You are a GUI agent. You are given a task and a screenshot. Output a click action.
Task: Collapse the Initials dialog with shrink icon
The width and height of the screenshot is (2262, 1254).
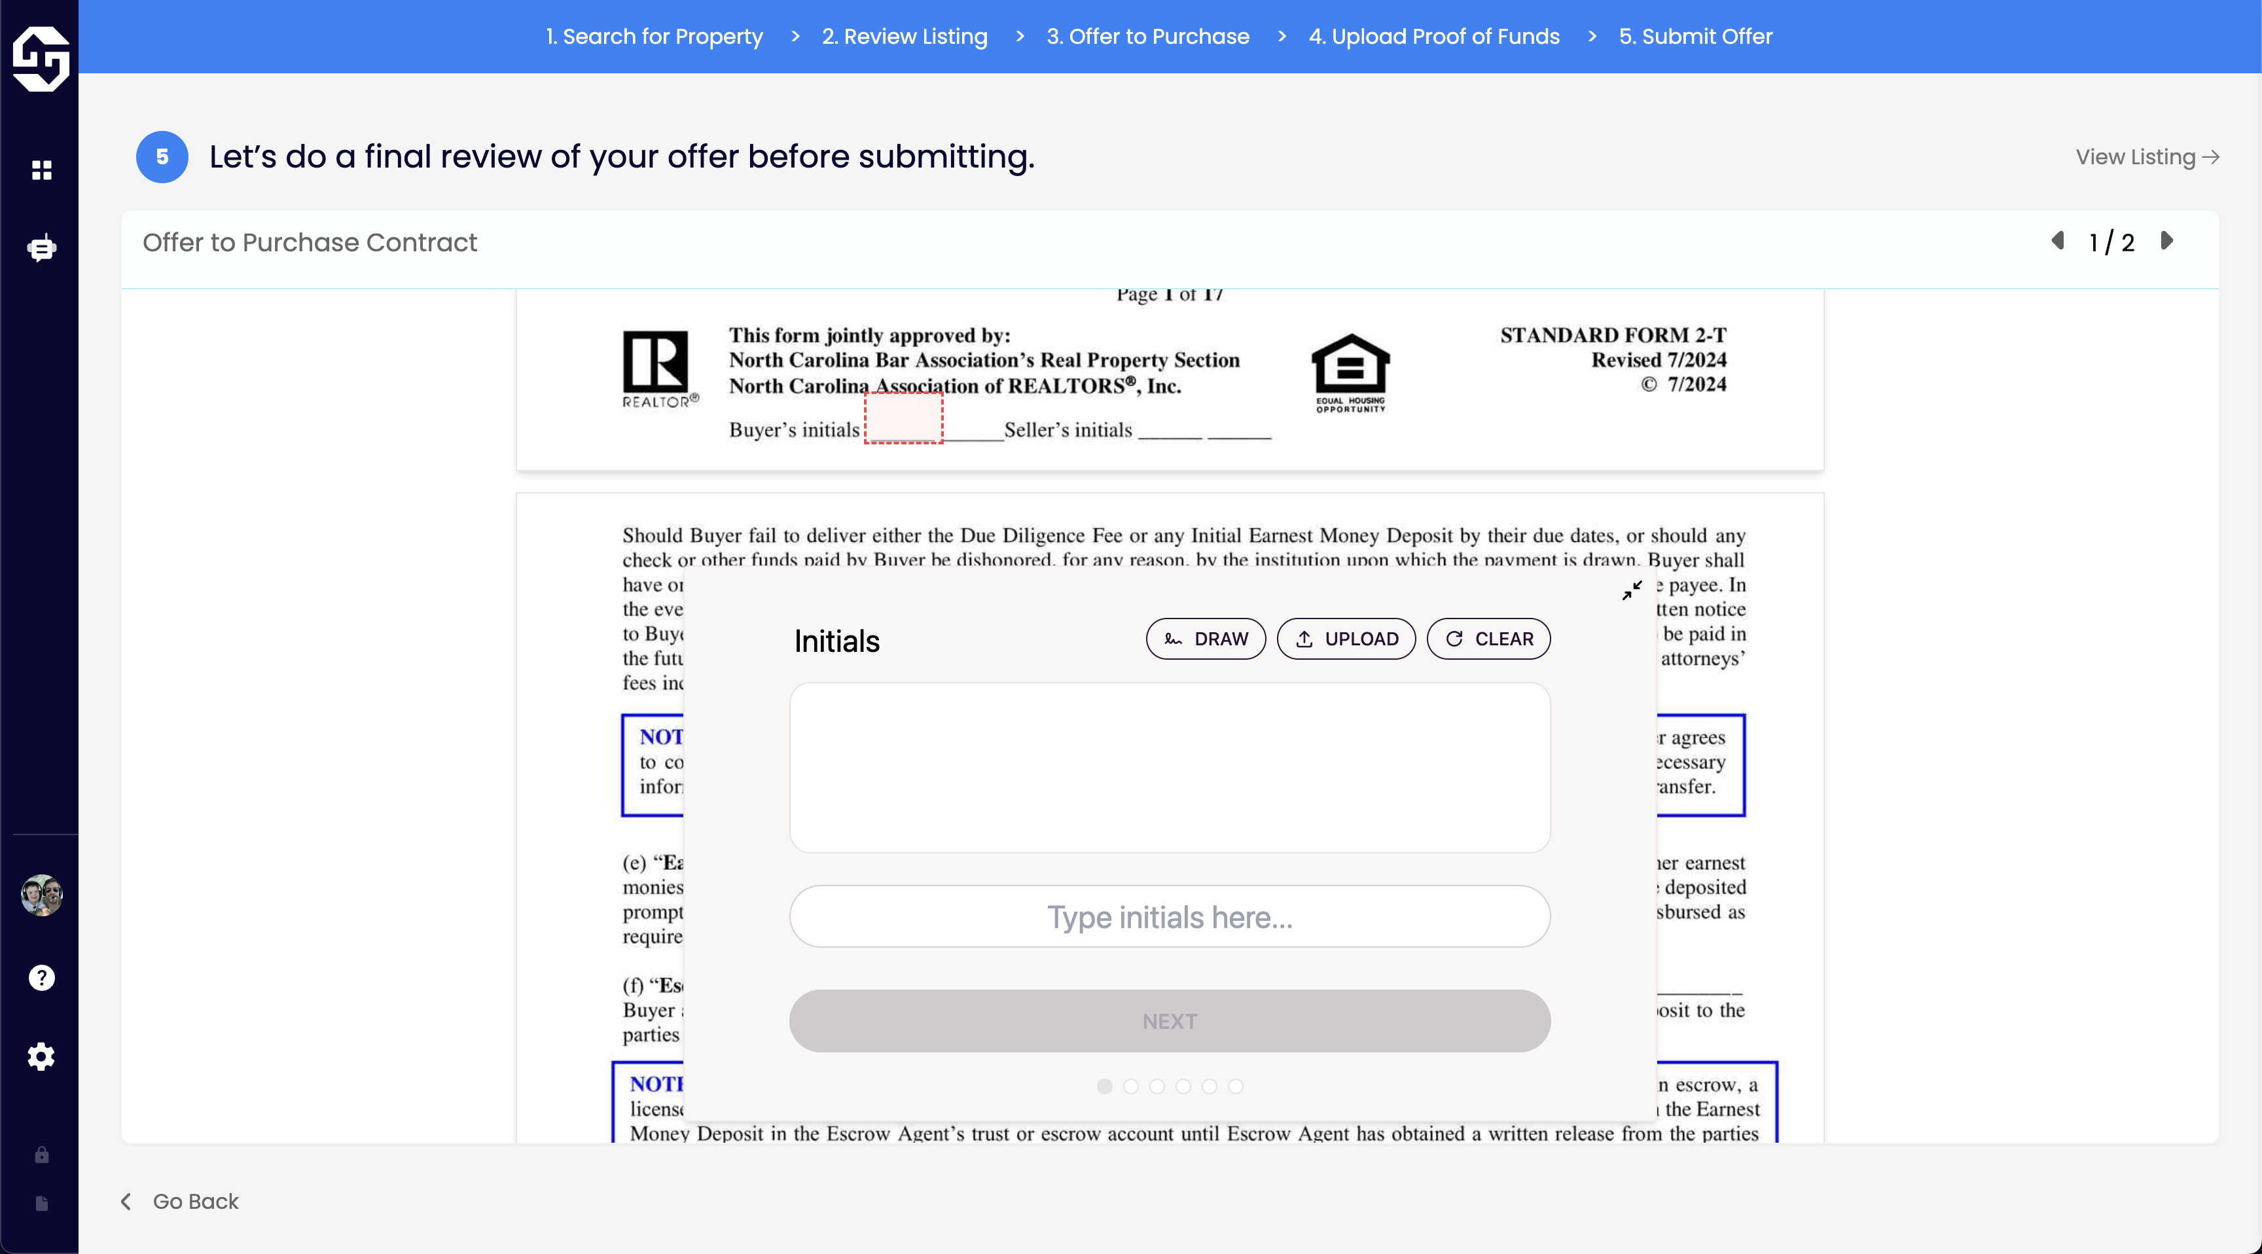[x=1632, y=590]
